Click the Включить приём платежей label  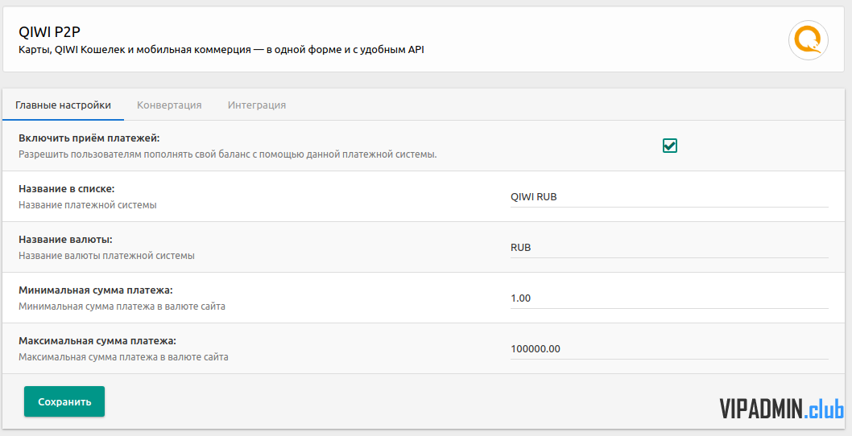click(89, 138)
